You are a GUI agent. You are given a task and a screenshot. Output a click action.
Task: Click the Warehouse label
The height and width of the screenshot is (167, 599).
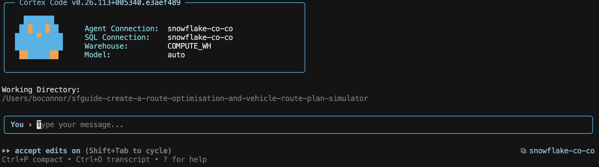point(106,46)
